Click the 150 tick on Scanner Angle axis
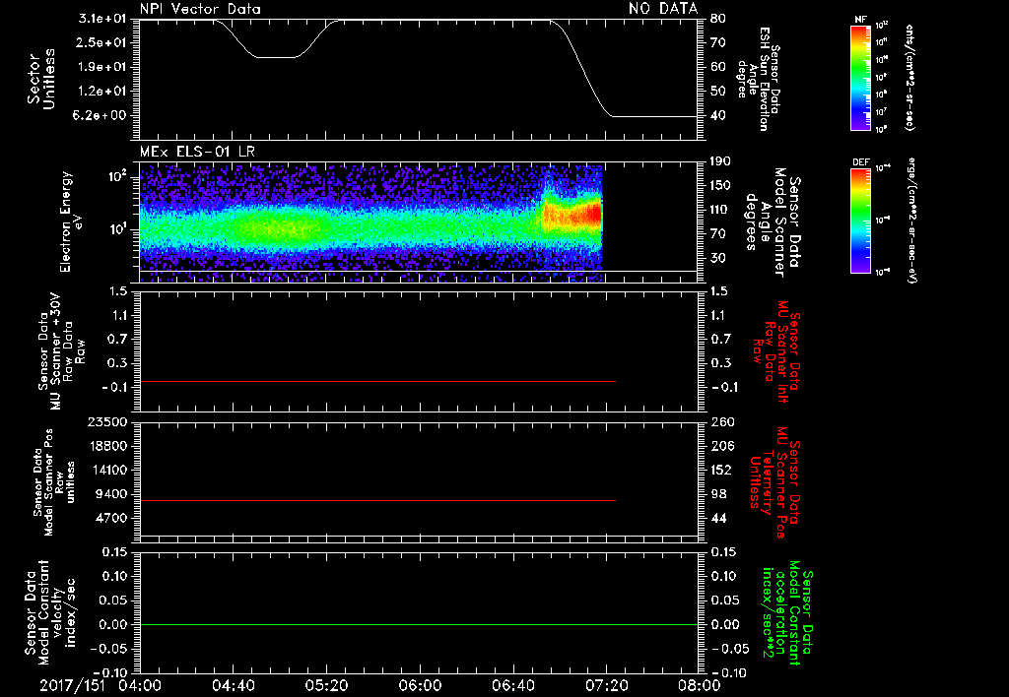 click(x=720, y=186)
